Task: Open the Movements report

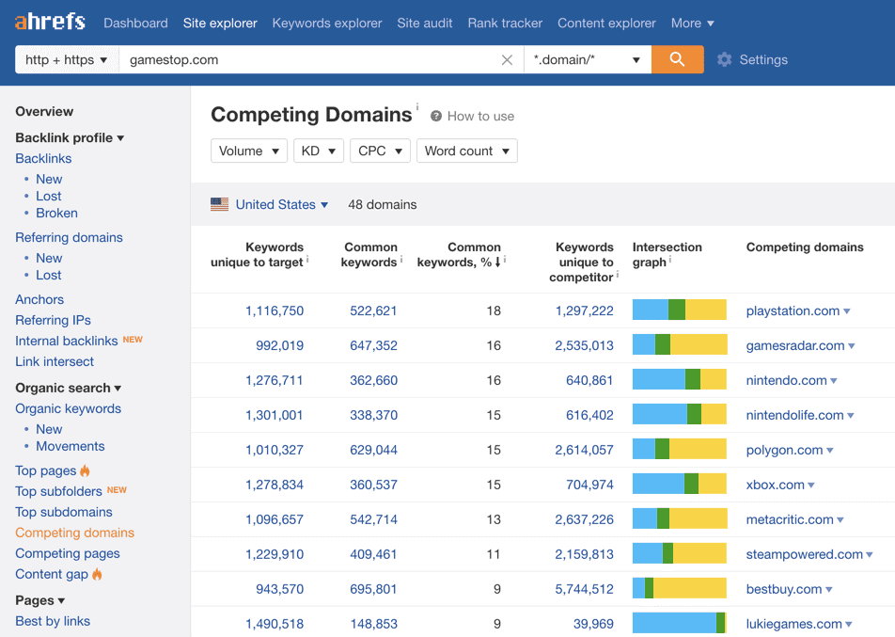Action: pyautogui.click(x=71, y=446)
